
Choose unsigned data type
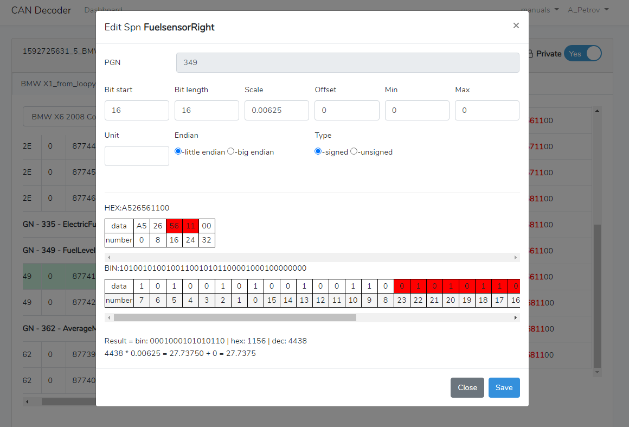pyautogui.click(x=354, y=151)
